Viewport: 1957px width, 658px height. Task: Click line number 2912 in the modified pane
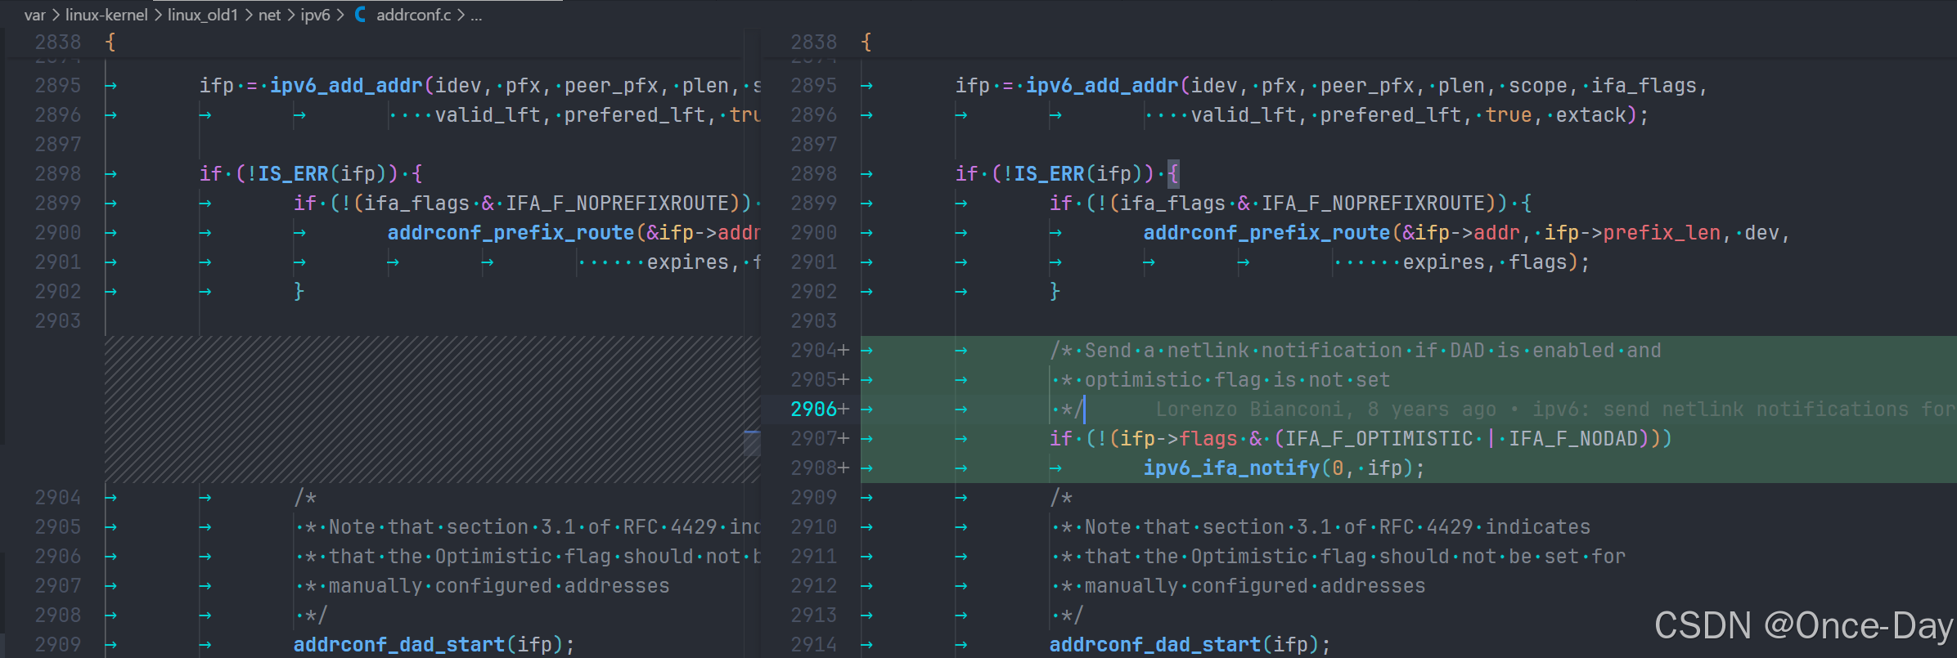point(814,586)
